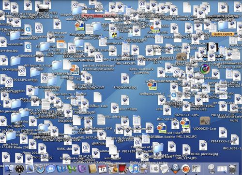Select the orange Quark Export label
The width and height of the screenshot is (242, 175).
[223, 34]
